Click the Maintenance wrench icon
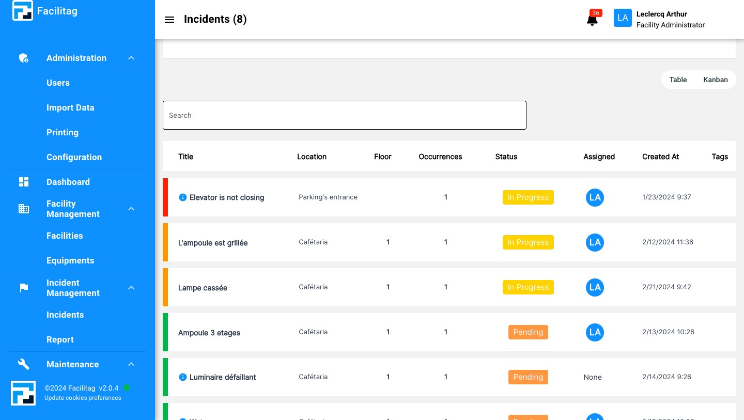The width and height of the screenshot is (744, 420). point(24,364)
